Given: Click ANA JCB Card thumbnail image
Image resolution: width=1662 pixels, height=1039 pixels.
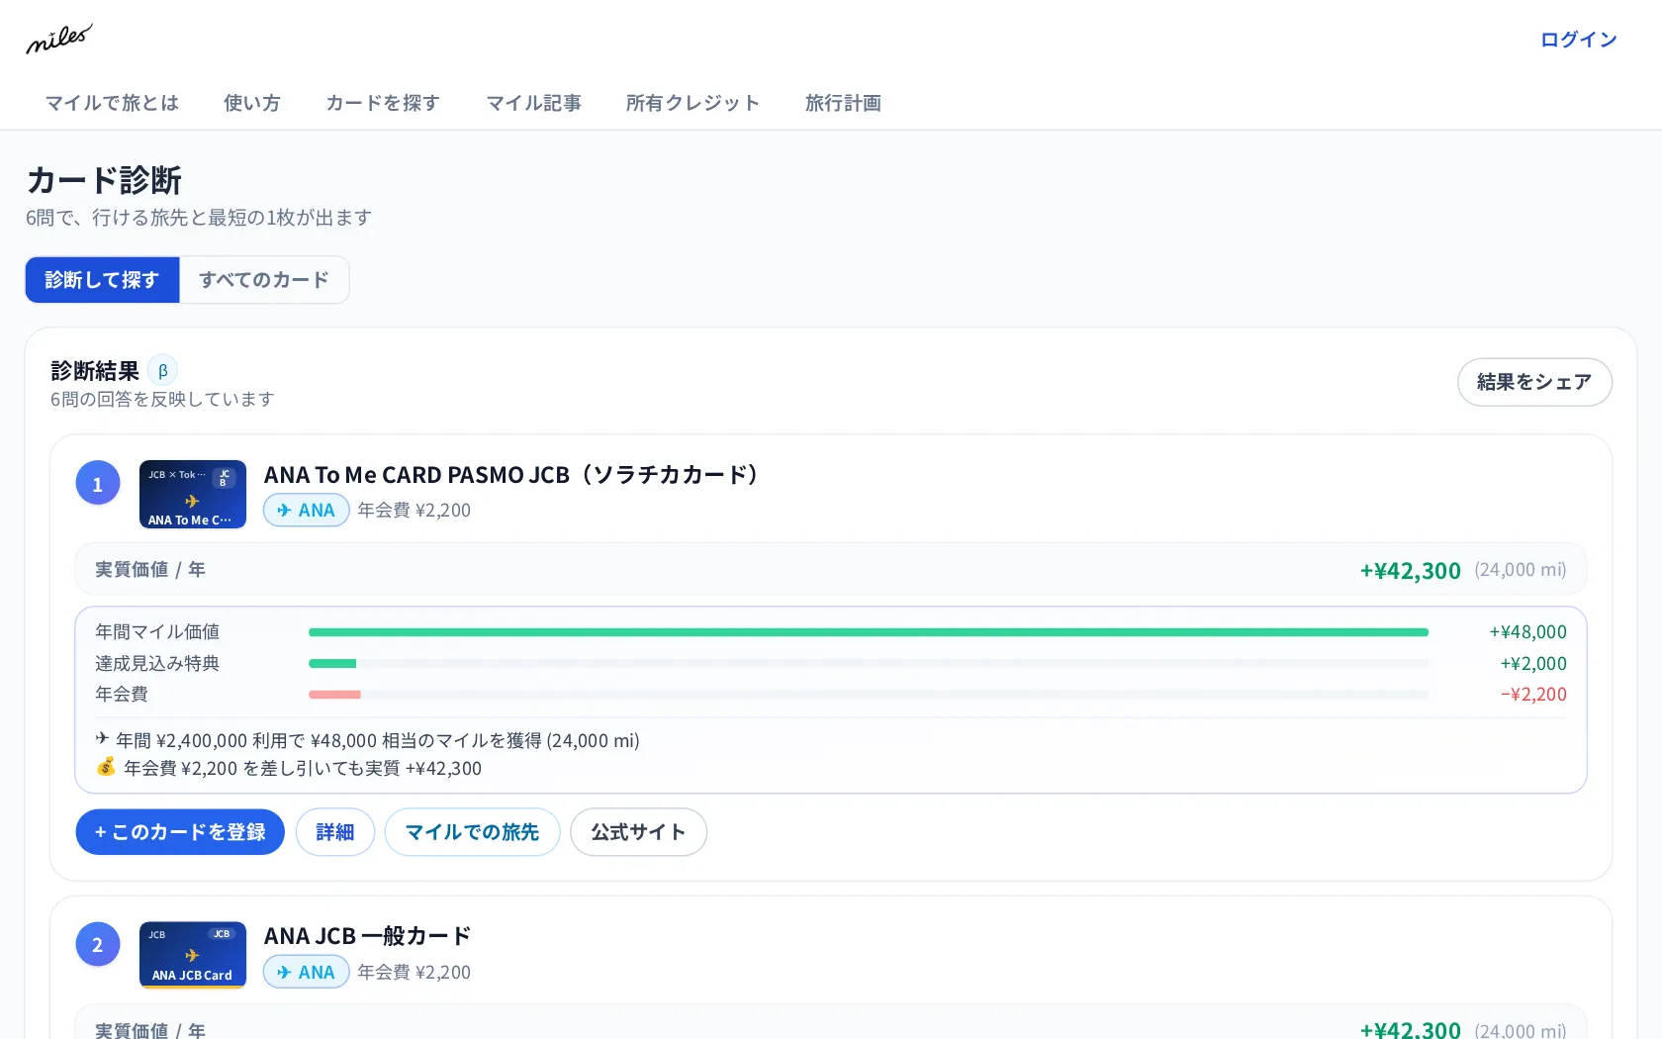Looking at the screenshot, I should tap(193, 955).
